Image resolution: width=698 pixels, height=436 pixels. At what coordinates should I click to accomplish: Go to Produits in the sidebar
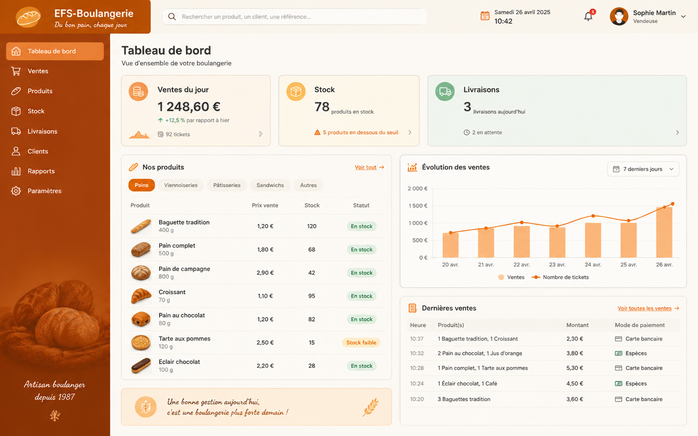click(x=55, y=91)
